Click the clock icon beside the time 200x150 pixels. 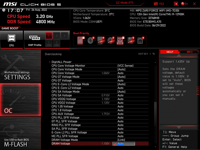[4, 10]
